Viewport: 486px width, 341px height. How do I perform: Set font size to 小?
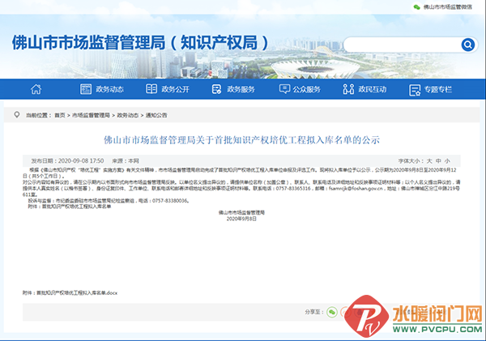tap(447, 161)
